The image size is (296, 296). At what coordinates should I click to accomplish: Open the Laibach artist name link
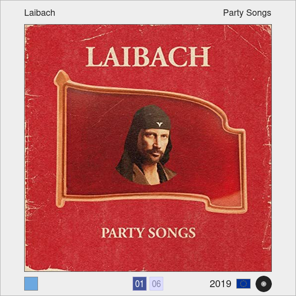39,13
